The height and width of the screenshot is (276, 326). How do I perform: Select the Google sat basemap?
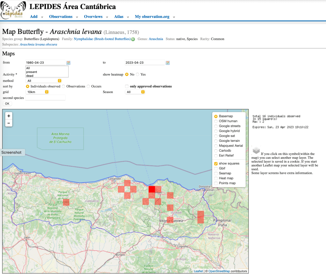(216, 136)
